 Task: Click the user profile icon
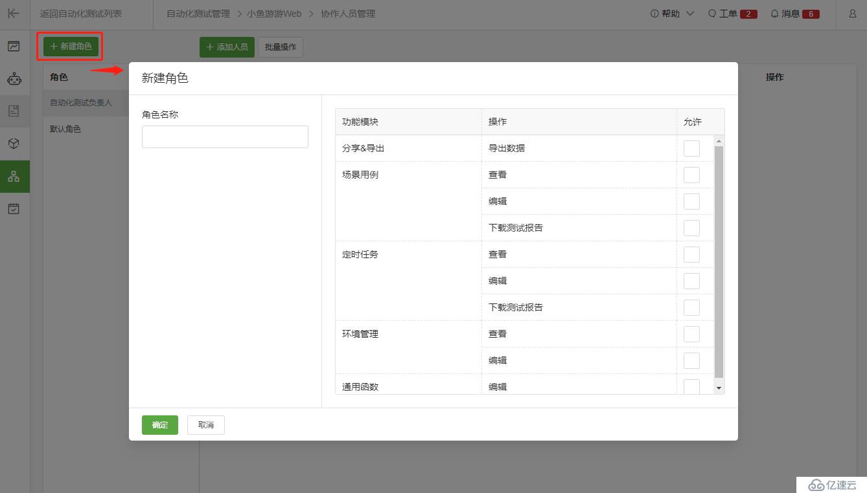point(852,14)
